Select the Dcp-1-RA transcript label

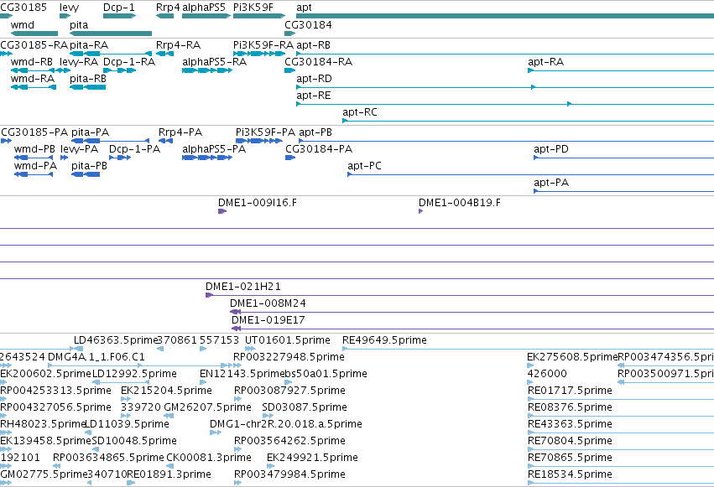tap(129, 62)
